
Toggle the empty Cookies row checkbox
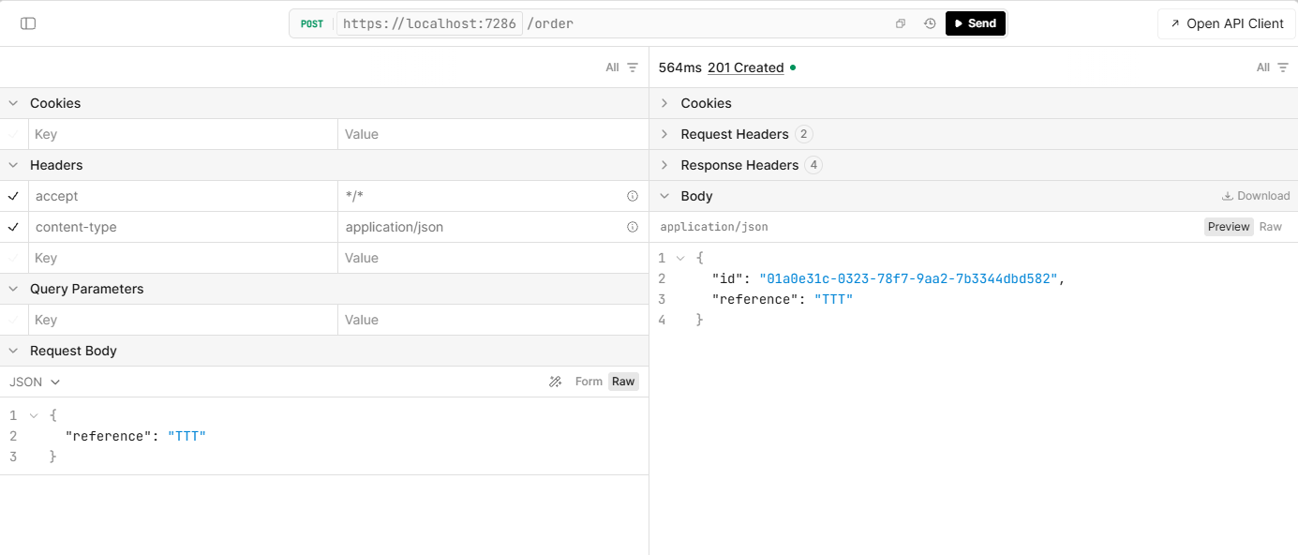point(13,134)
